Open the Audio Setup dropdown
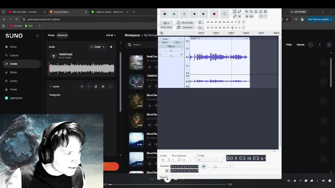This screenshot has width=335, height=188. click(166, 25)
